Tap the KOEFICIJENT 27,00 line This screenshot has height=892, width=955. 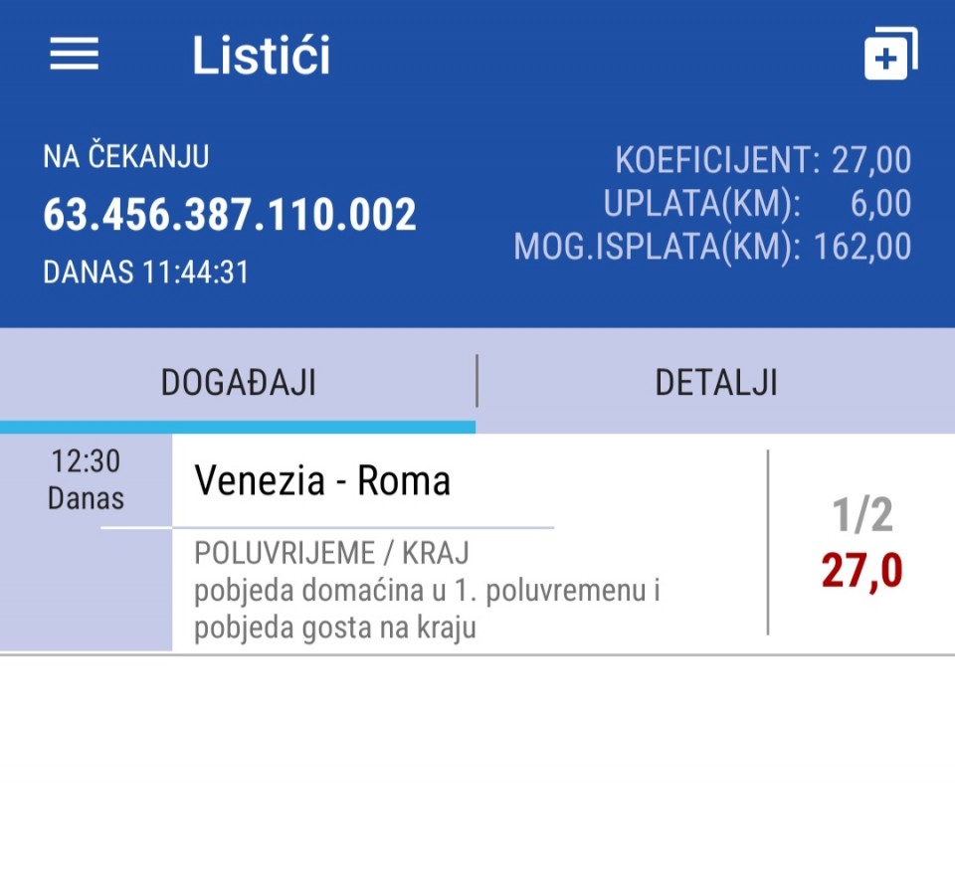[x=763, y=160]
